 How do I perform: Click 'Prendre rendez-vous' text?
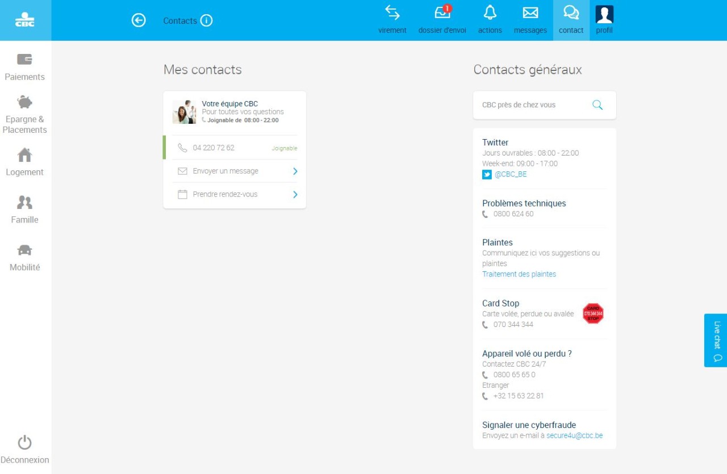tap(225, 194)
